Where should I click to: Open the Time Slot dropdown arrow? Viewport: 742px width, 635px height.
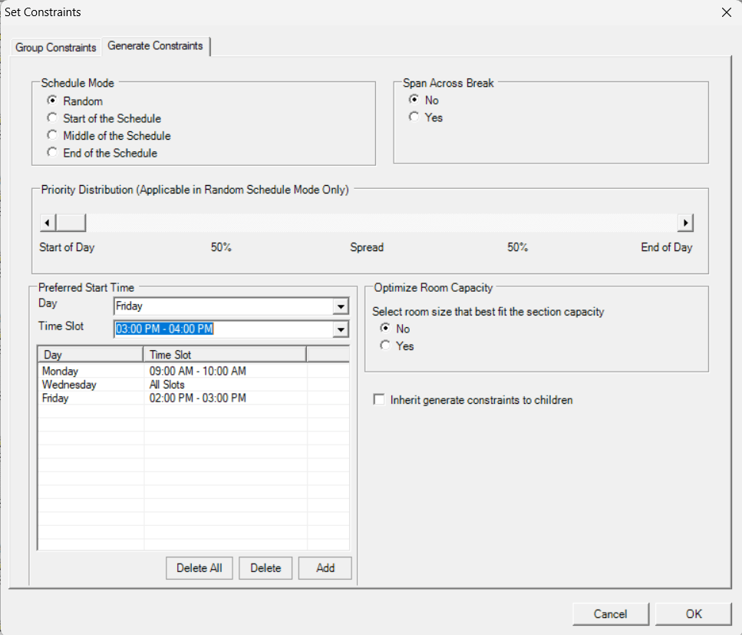[x=341, y=329]
